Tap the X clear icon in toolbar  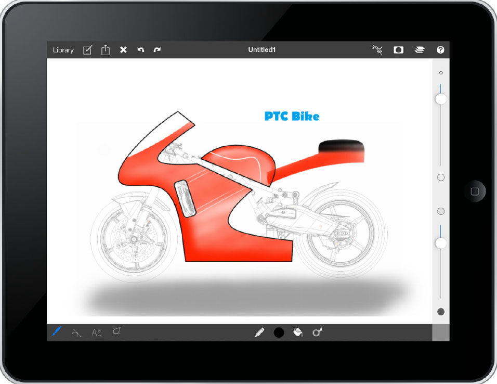pos(123,49)
